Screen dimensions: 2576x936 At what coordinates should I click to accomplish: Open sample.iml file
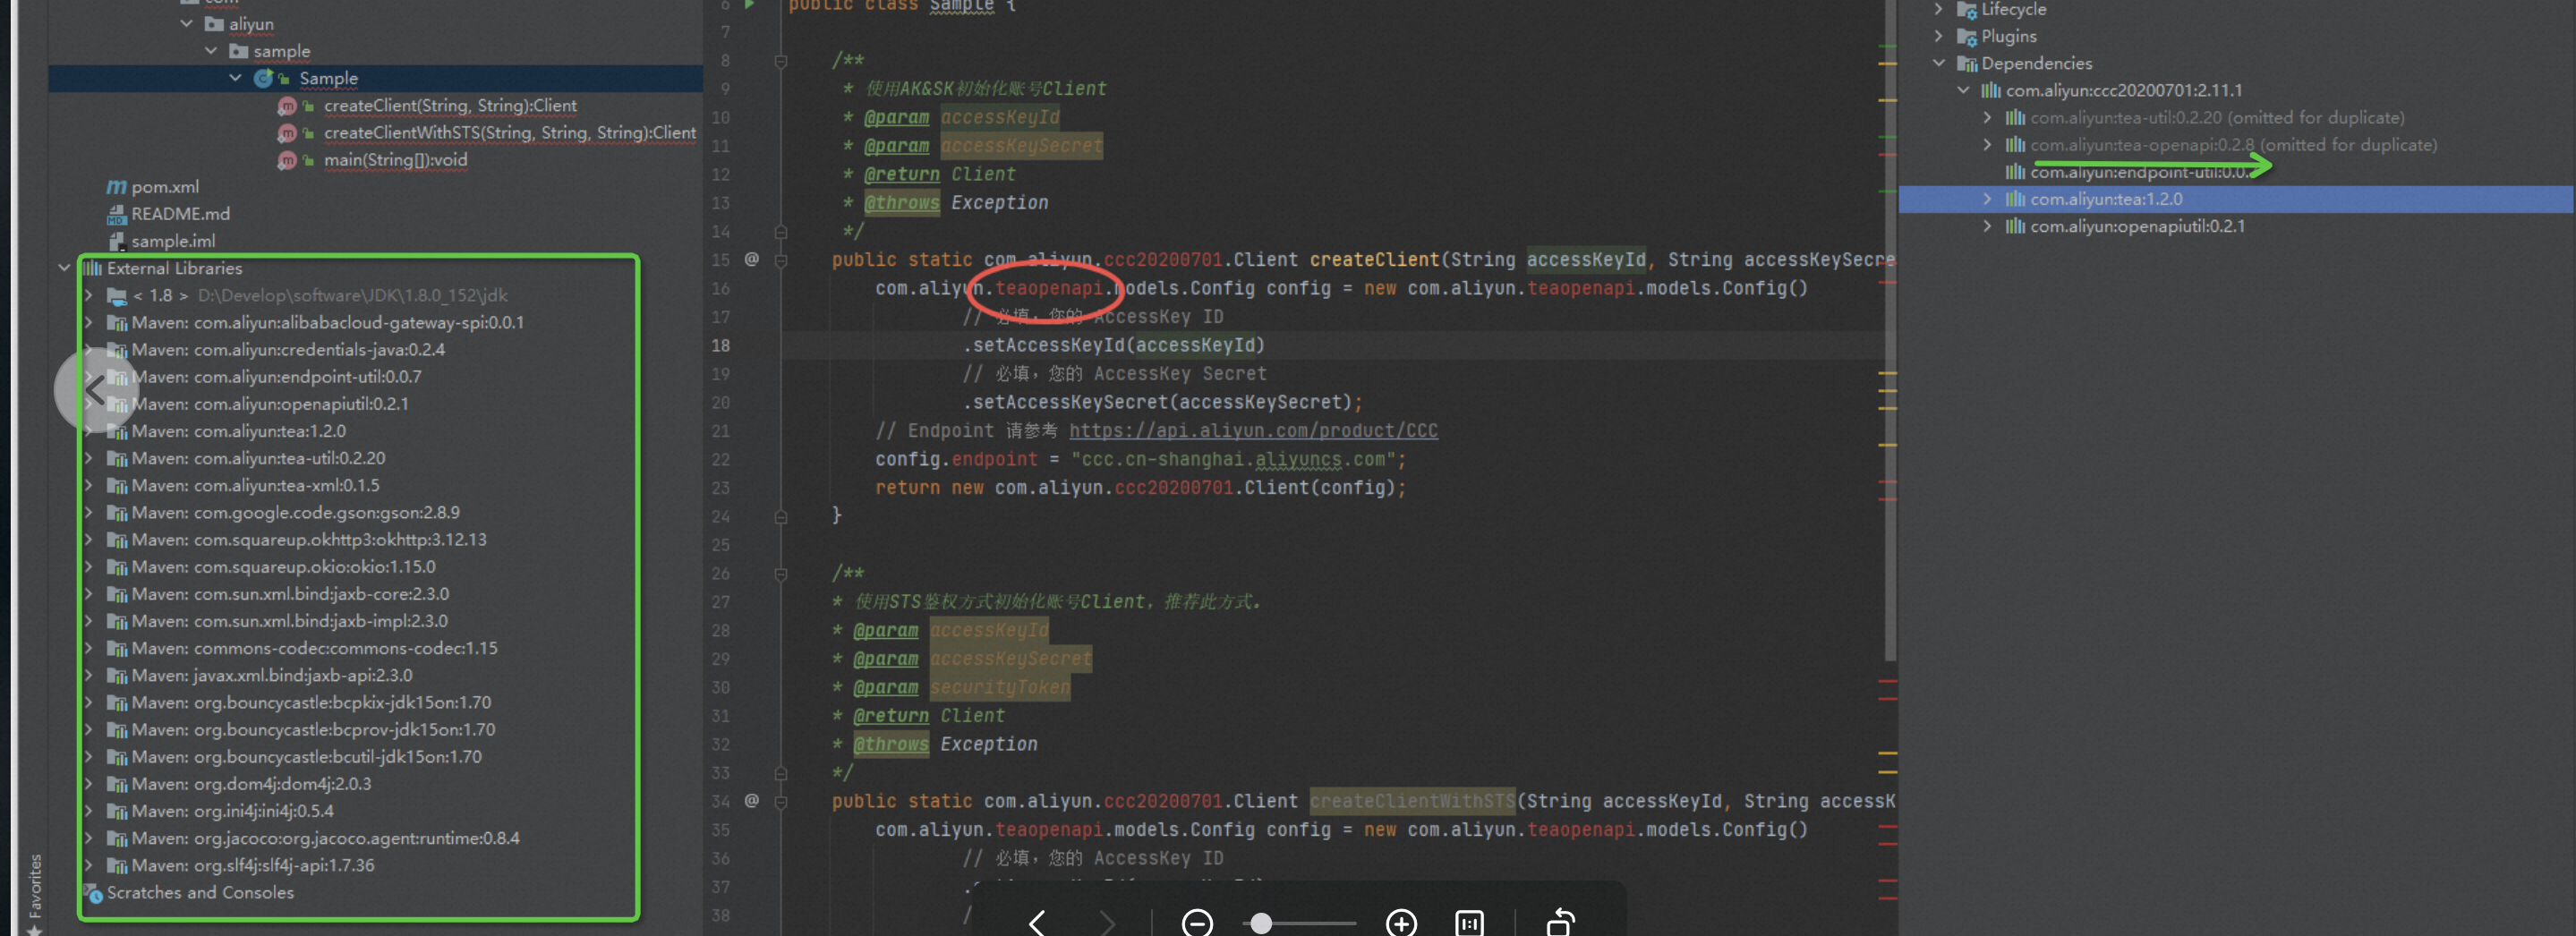[173, 240]
